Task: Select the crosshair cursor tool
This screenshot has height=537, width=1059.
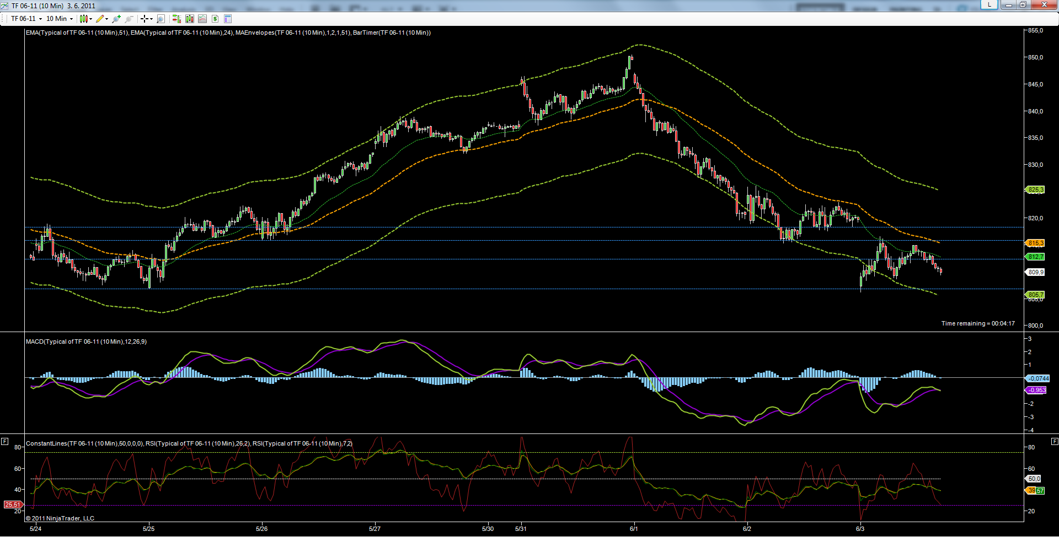Action: (x=144, y=19)
